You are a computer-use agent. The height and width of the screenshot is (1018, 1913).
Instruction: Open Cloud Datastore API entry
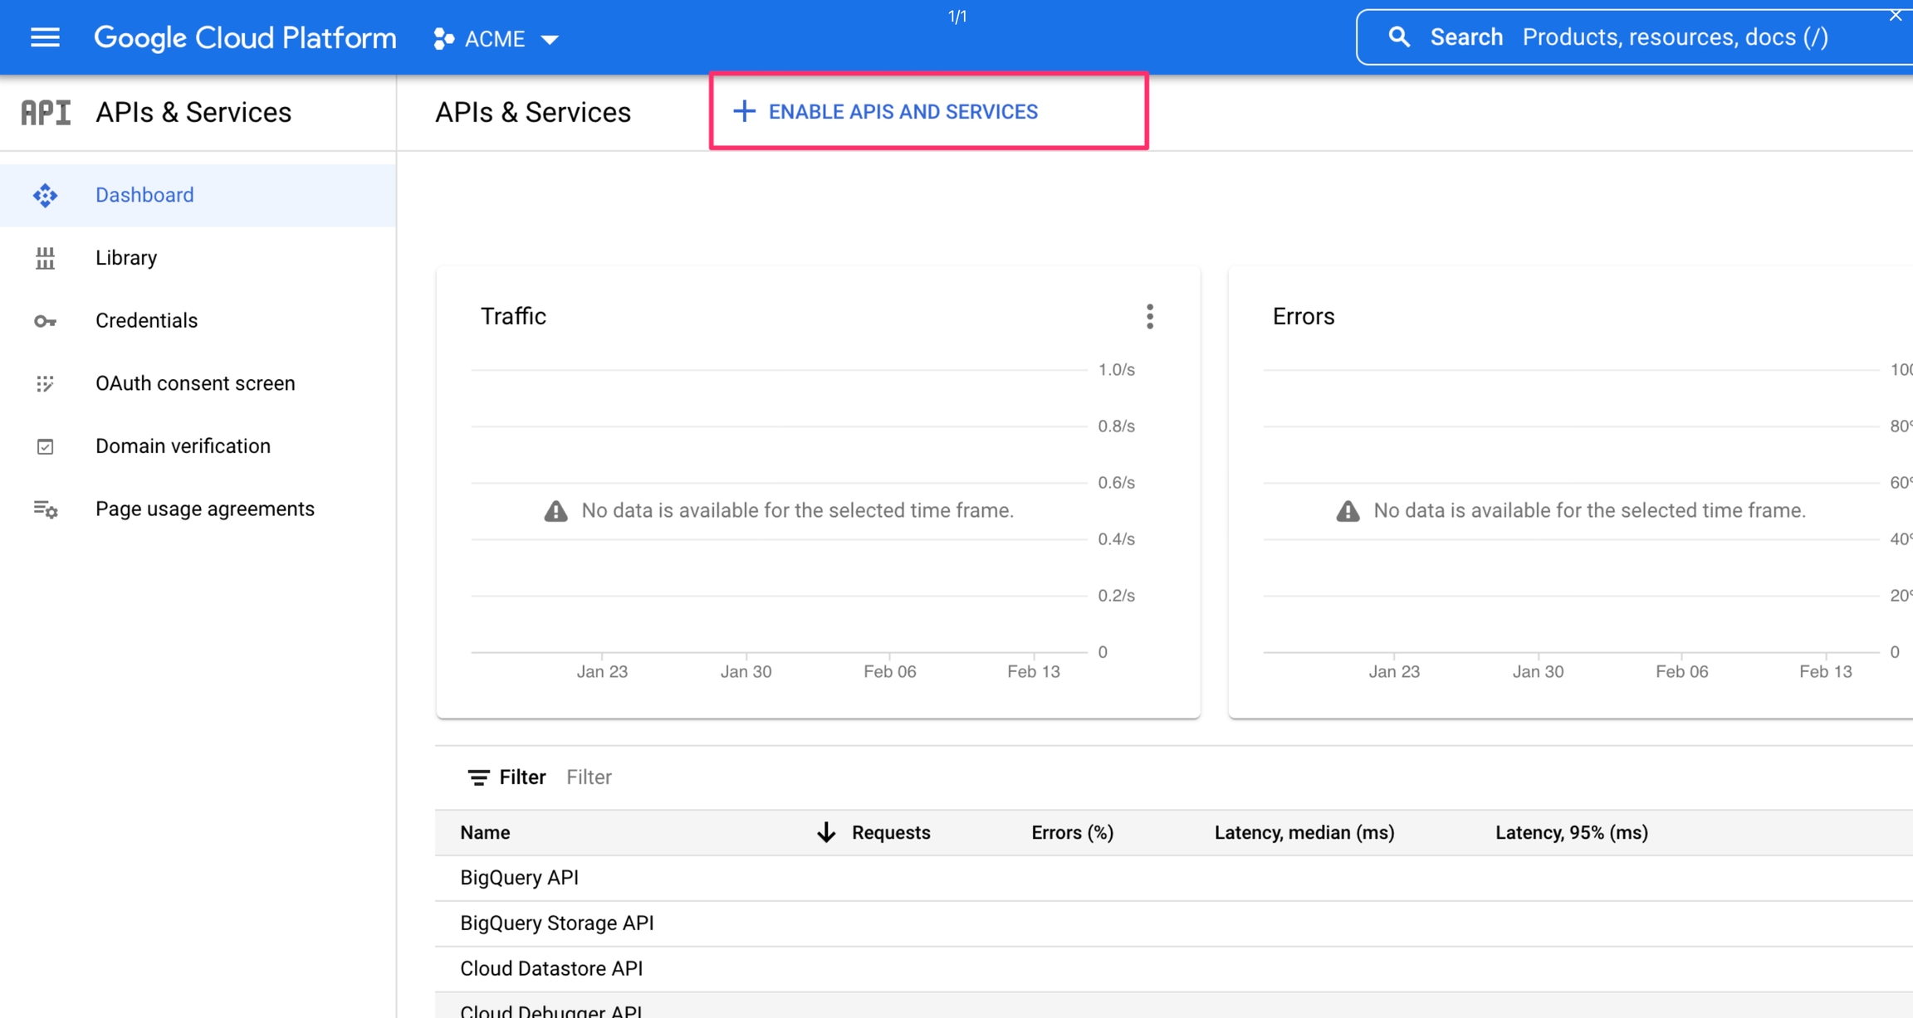point(551,968)
